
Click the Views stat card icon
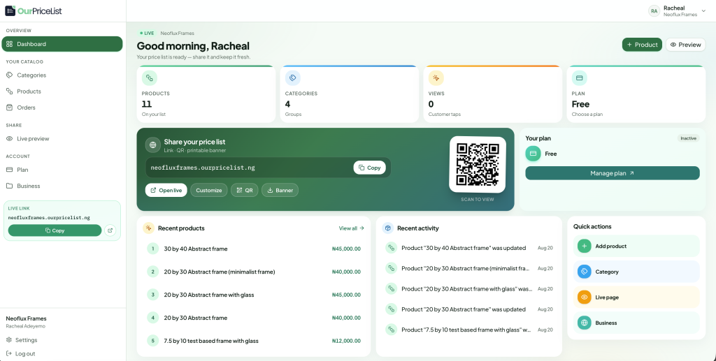click(436, 78)
